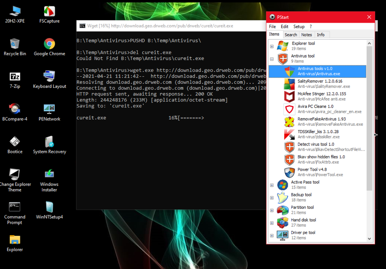
Task: Switch to the Items tab
Action: coord(274,34)
